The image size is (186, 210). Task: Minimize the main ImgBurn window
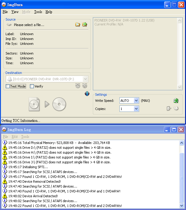(x=167, y=5)
